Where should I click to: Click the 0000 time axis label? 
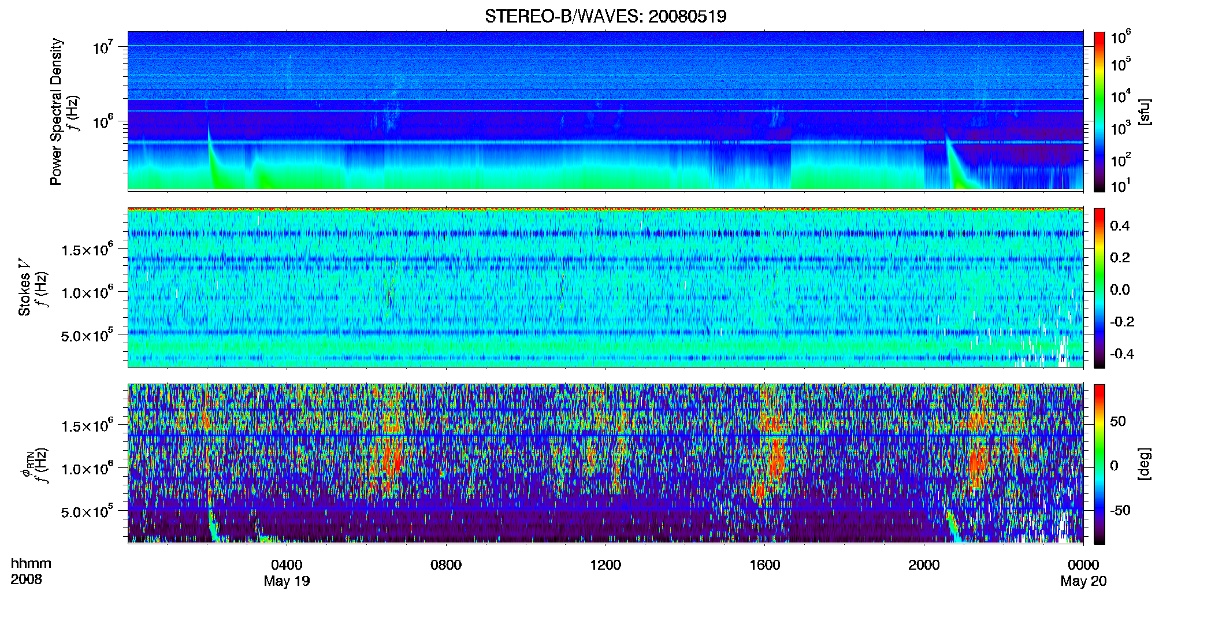(x=1083, y=565)
